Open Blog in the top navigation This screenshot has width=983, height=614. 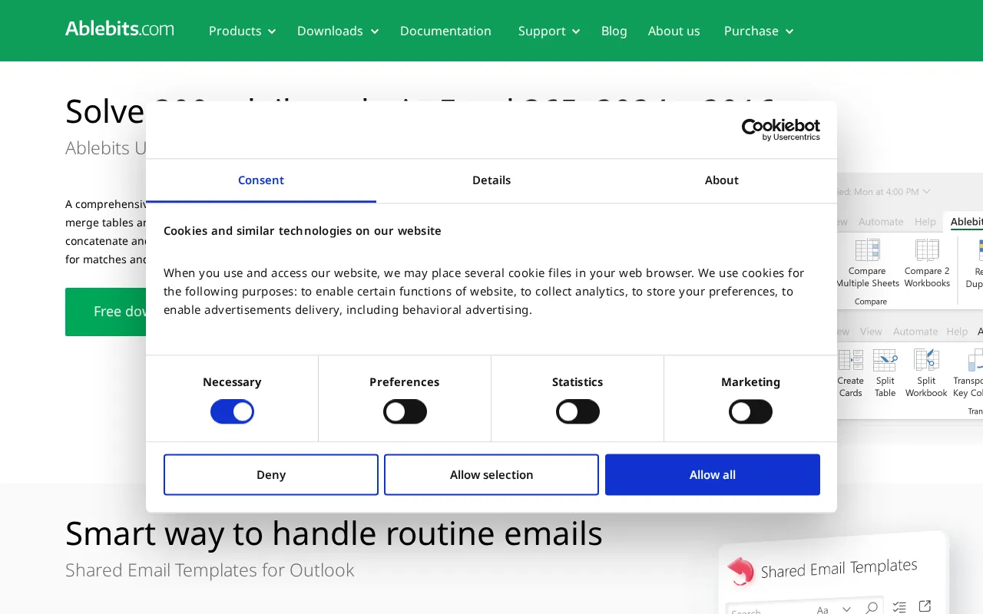pos(614,31)
